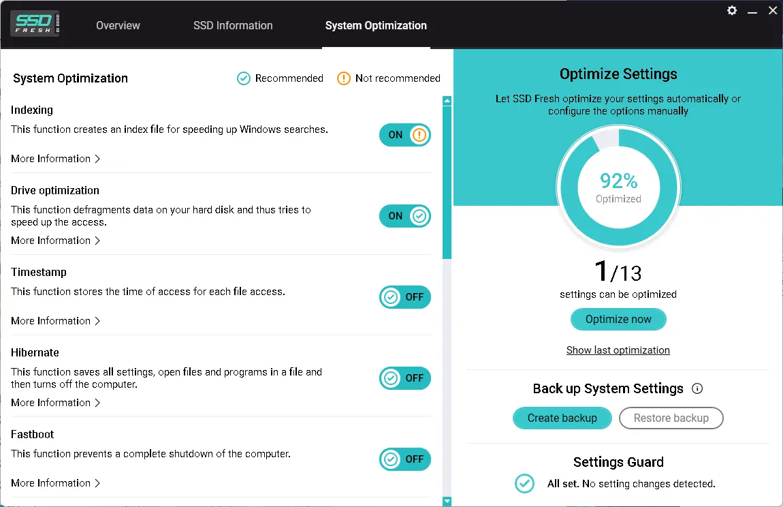Click the Settings Guard checkmark icon
The image size is (783, 507).
(524, 483)
